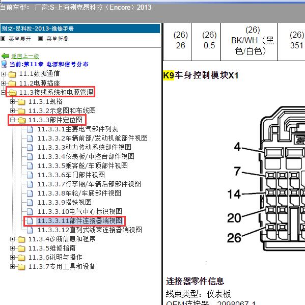
Task: Open 11.3.3.9搭铁视图
Action: pos(64,202)
